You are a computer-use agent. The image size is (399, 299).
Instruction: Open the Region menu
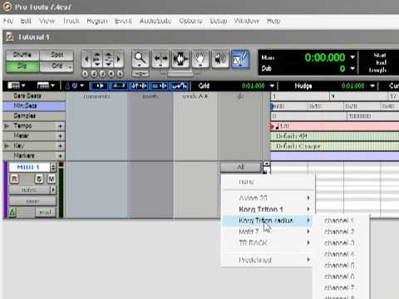[97, 21]
